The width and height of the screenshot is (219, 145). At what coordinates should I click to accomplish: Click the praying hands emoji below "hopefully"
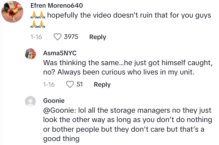38,25
